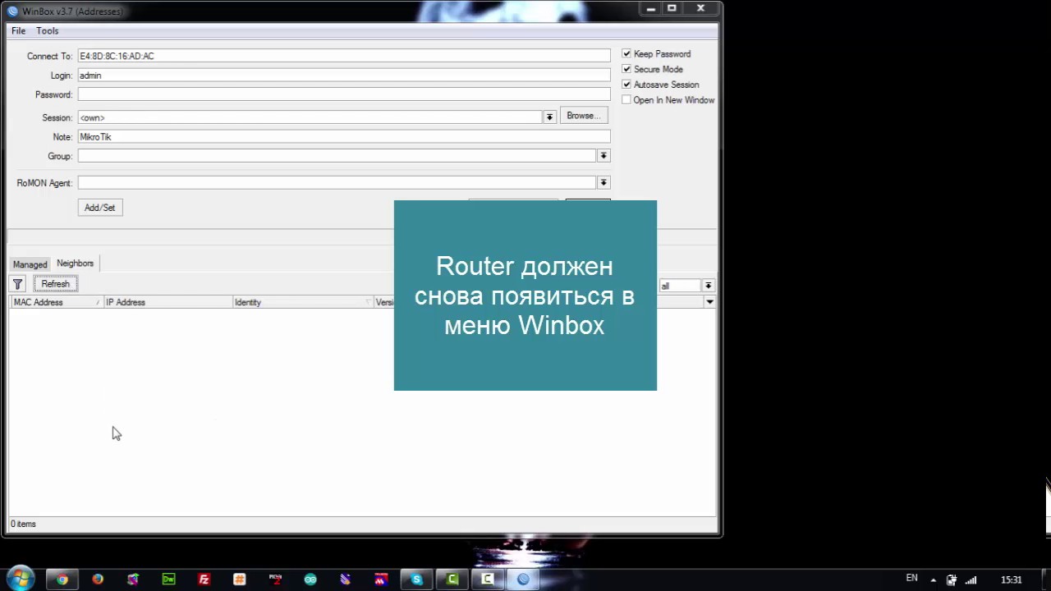Viewport: 1051px width, 591px height.
Task: Enable Open In New Window
Action: click(626, 100)
